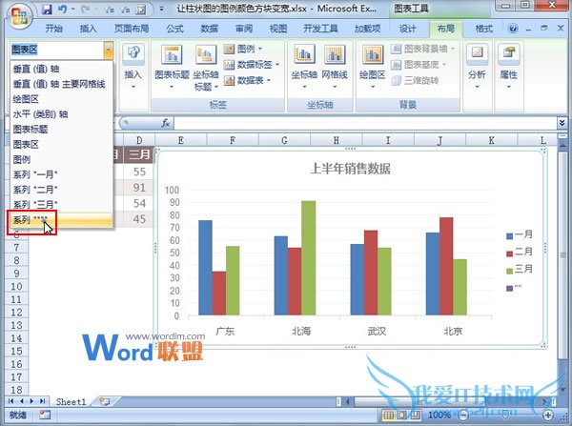Click the Data Labels (数据标签) icon
Viewport: 572px width, 426px height.
(x=229, y=65)
